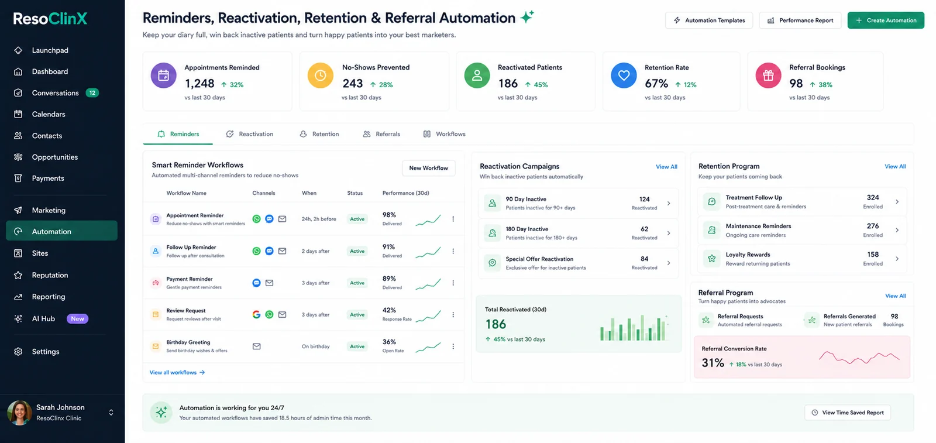
Task: Expand the Loyalty Rewards chevron
Action: 897,259
